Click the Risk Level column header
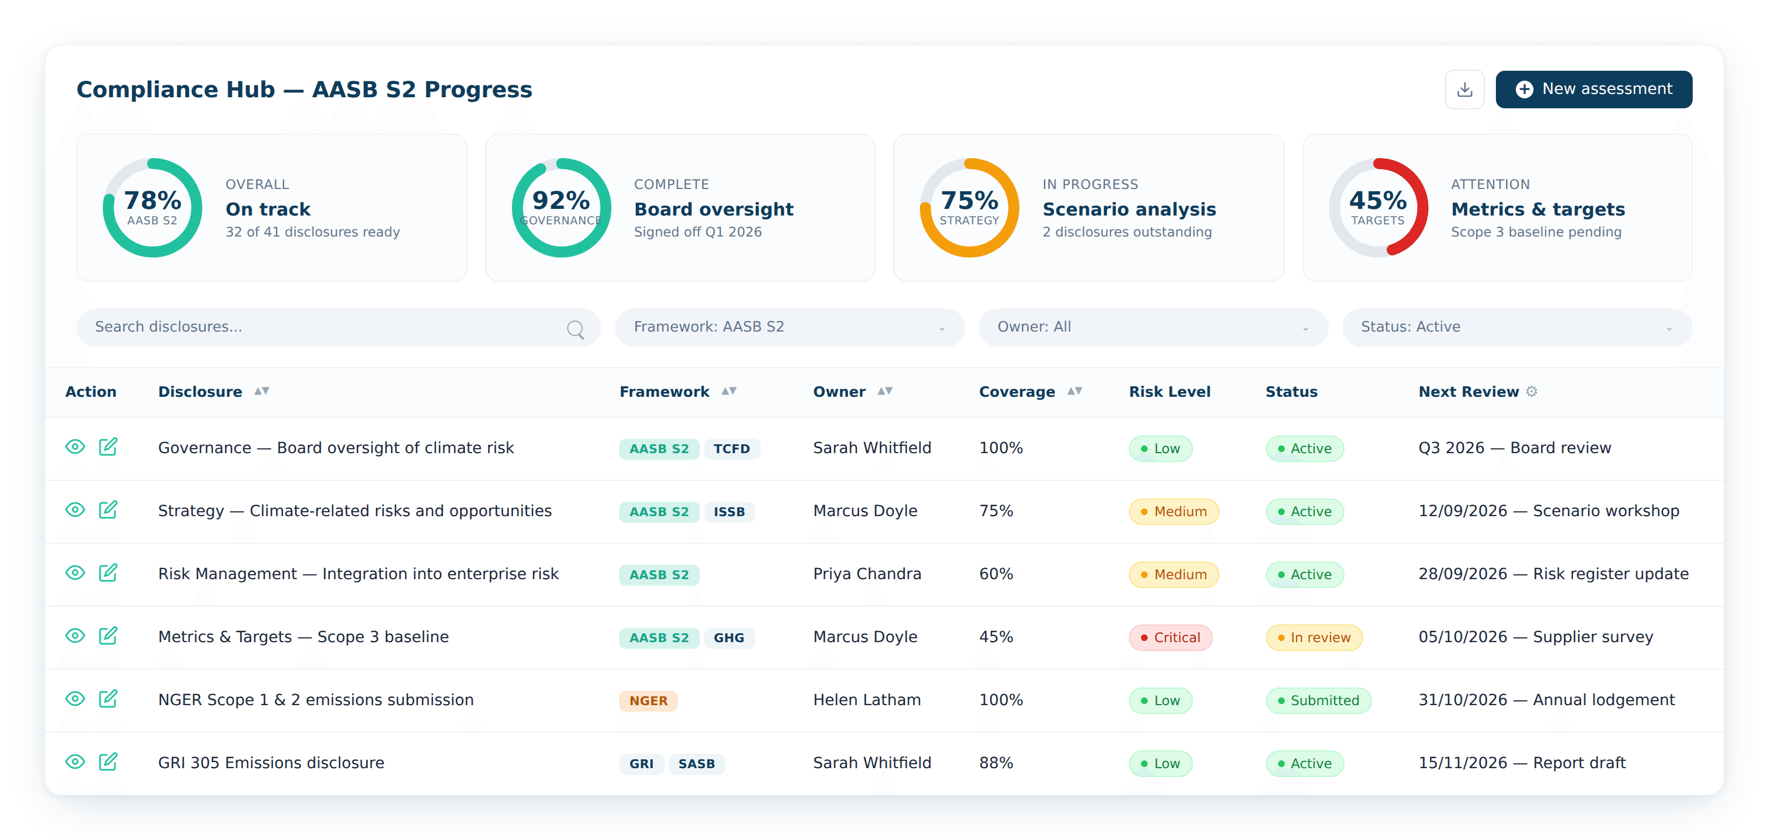 1170,392
